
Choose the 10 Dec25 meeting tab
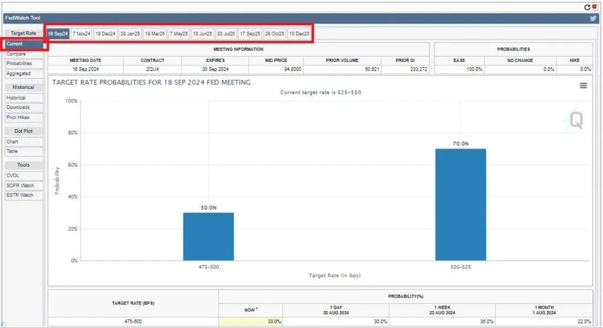tap(299, 34)
